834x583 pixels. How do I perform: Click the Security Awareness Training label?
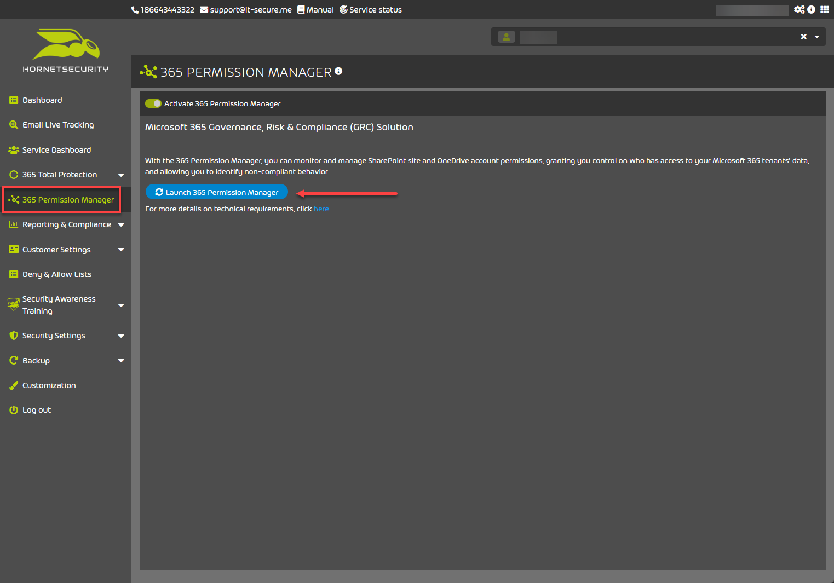[x=59, y=305]
